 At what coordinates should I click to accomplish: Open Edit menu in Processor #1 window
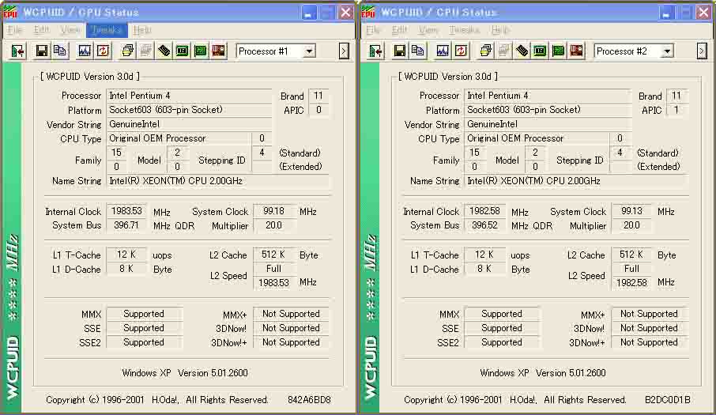tap(41, 30)
